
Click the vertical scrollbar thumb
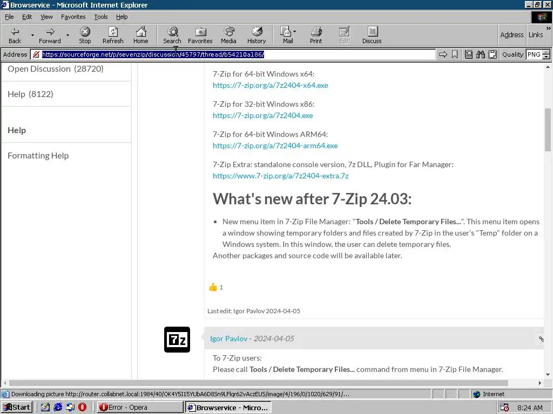click(x=548, y=129)
